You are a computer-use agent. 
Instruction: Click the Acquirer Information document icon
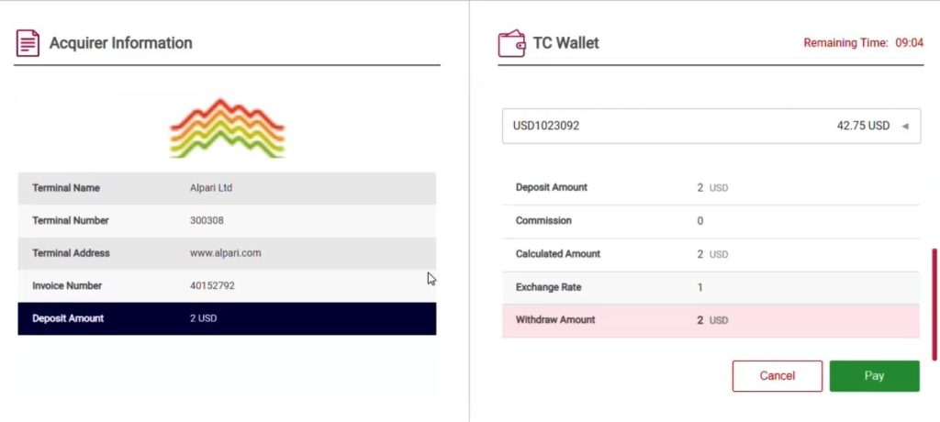pyautogui.click(x=28, y=43)
